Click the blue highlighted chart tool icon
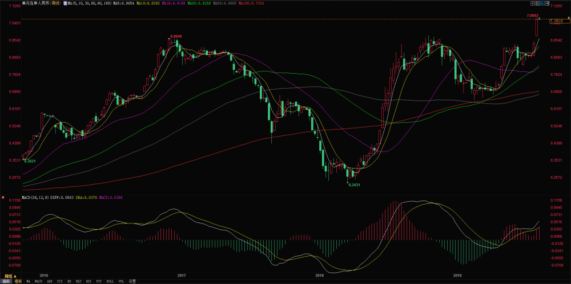The image size is (571, 284). (x=542, y=3)
